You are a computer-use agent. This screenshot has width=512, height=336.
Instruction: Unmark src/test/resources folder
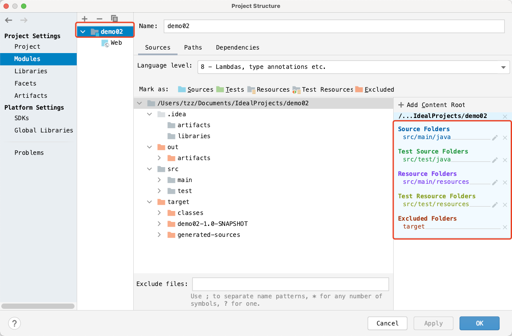(x=505, y=204)
